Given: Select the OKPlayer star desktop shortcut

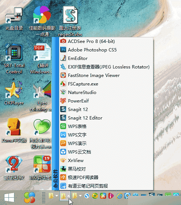Looking at the screenshot, I should tap(14, 93).
